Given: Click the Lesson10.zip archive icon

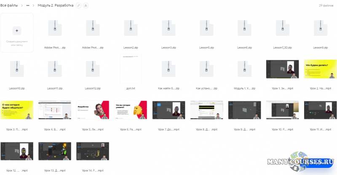Looking at the screenshot, I should click(x=17, y=69).
